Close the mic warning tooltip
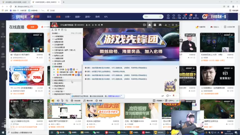The image size is (240, 135). [121, 96]
